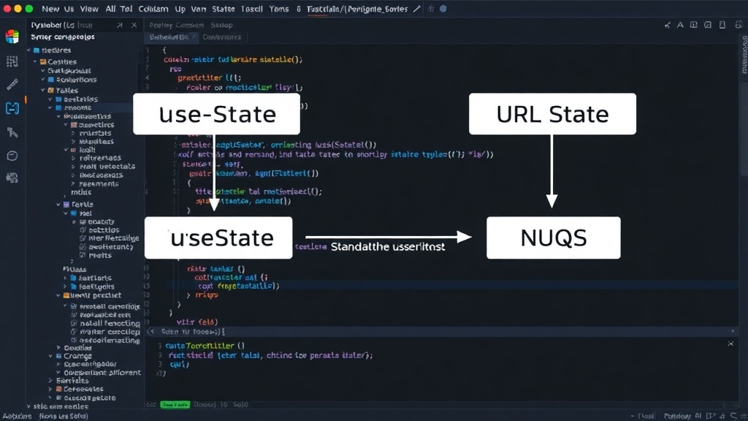This screenshot has width=748, height=421.
Task: Click the "AI" indicator in the status bar
Action: click(x=698, y=416)
